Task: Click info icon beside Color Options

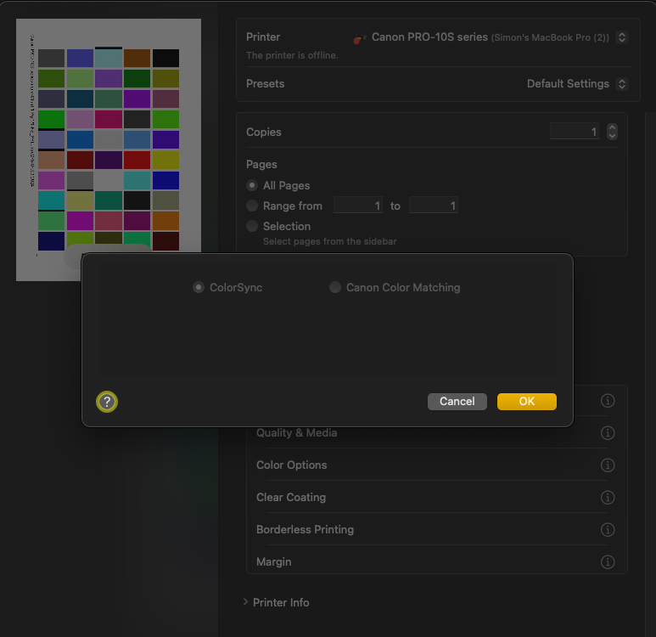Action: [x=608, y=465]
